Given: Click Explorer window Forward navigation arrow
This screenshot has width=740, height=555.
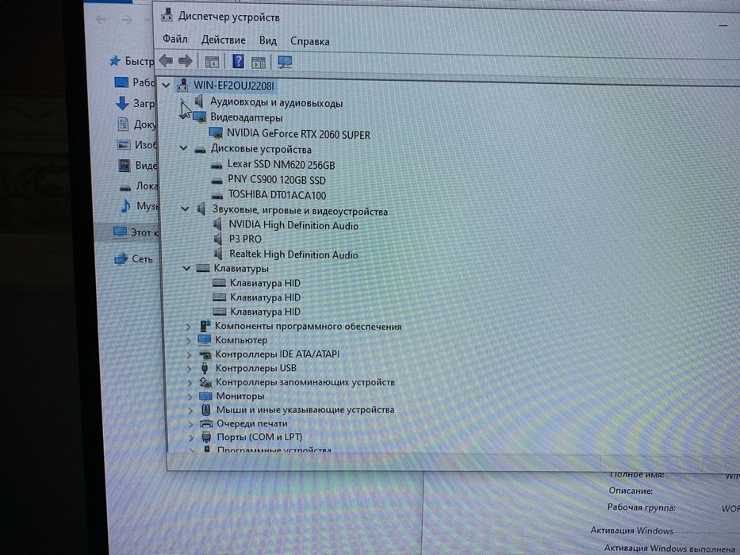Looking at the screenshot, I should (127, 20).
